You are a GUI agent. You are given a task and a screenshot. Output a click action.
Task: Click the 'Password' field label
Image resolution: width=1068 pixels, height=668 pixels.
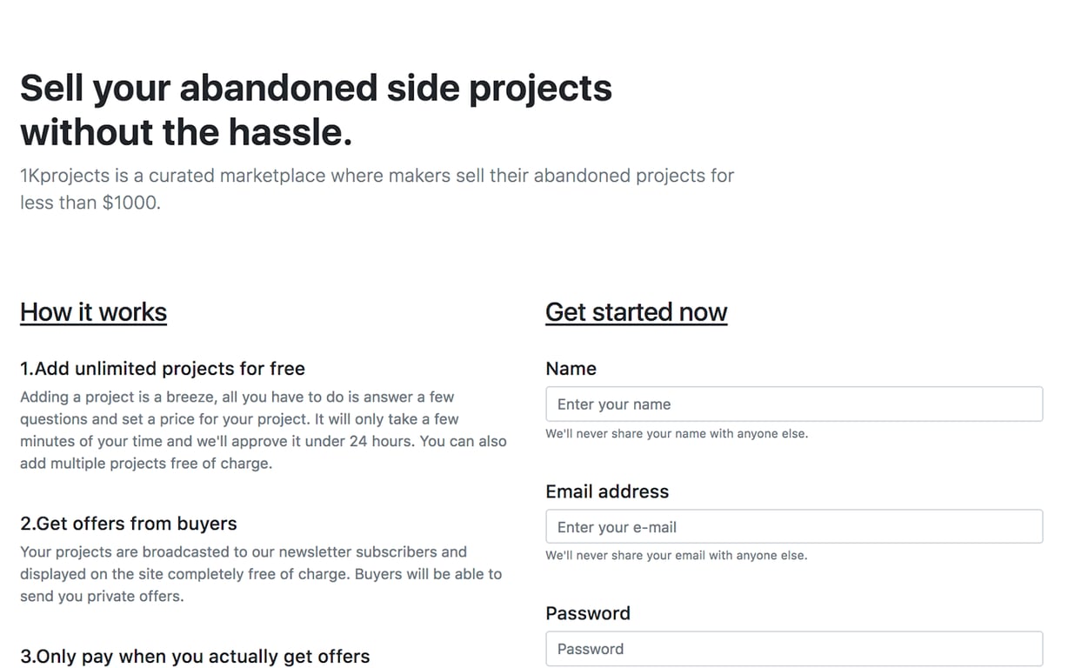(588, 613)
